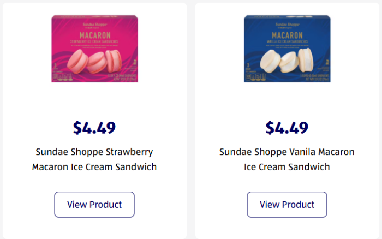Select the Sundae Shoppe Strawberry Macaron title
This screenshot has width=382, height=239.
pyautogui.click(x=94, y=152)
